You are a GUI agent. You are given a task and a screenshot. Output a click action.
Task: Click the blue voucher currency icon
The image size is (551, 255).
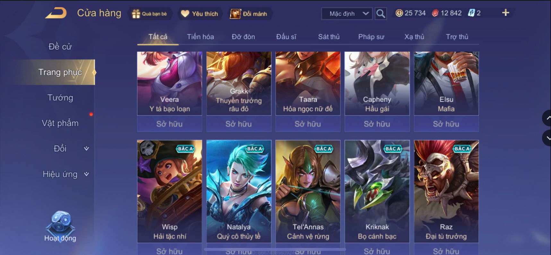[x=471, y=13]
